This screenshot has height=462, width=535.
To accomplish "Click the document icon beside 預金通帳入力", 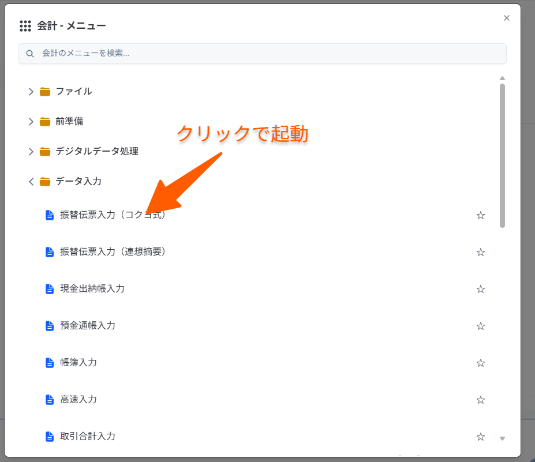I will point(48,325).
